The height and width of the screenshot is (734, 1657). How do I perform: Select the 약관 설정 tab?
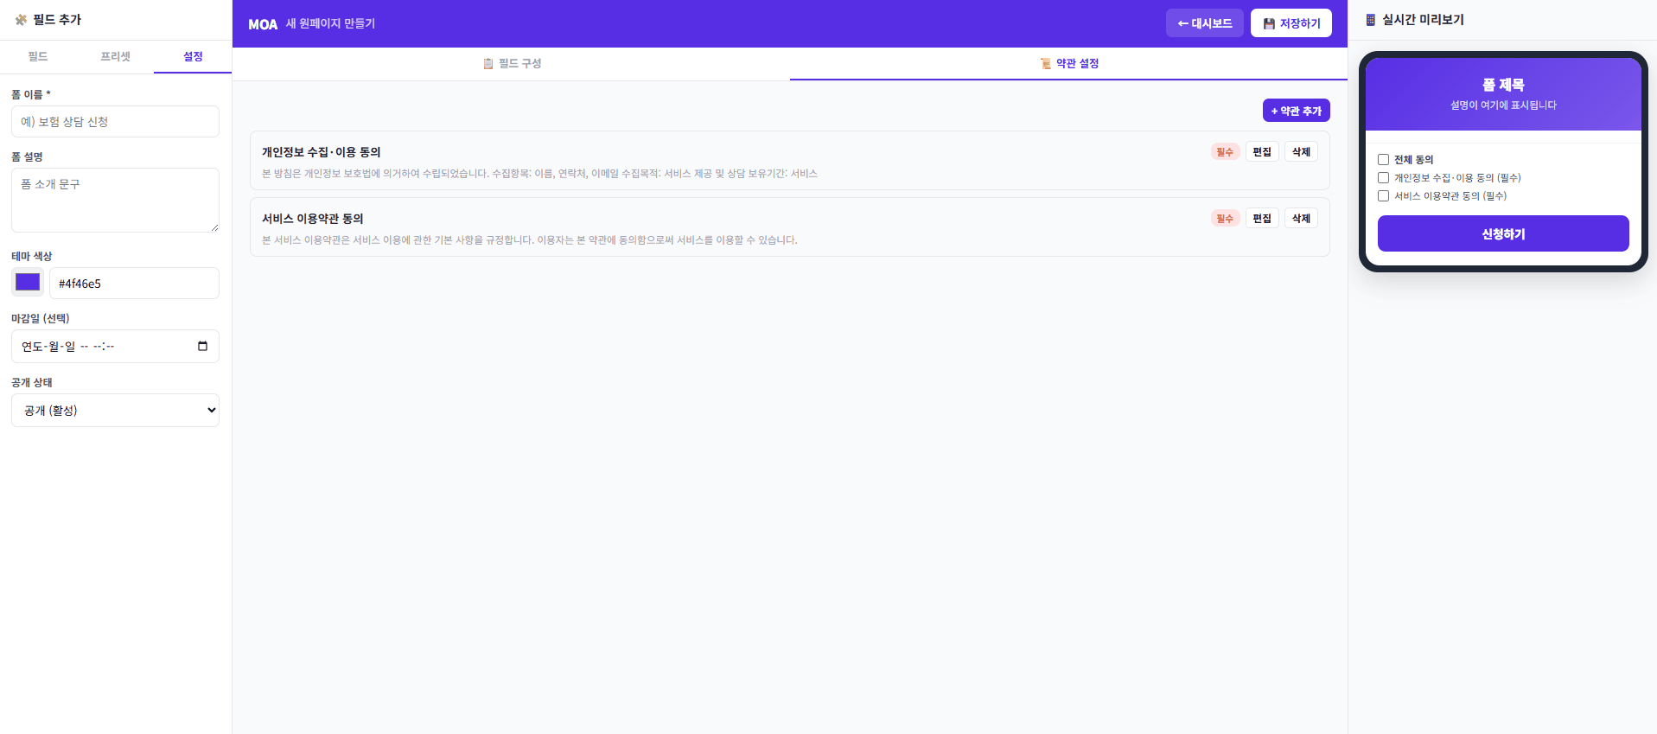tap(1068, 63)
